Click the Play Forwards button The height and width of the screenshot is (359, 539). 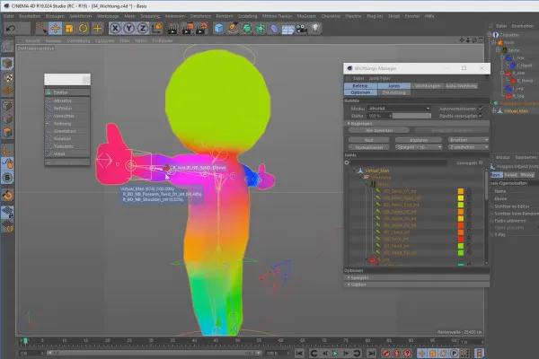tap(335, 353)
